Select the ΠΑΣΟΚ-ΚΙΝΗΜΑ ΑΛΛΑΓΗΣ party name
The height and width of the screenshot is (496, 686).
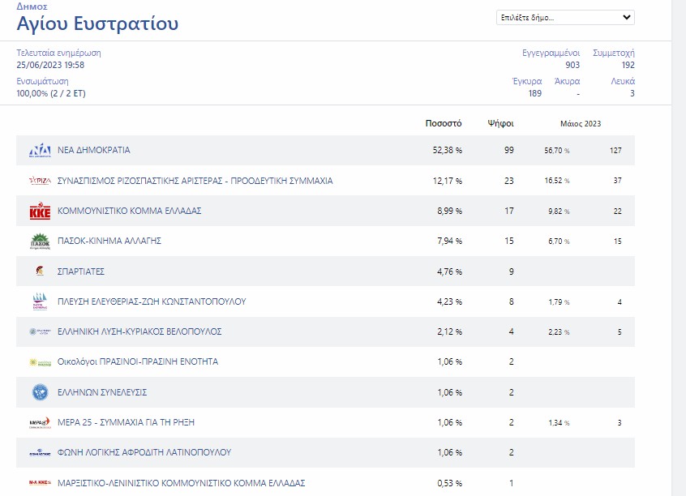click(109, 241)
